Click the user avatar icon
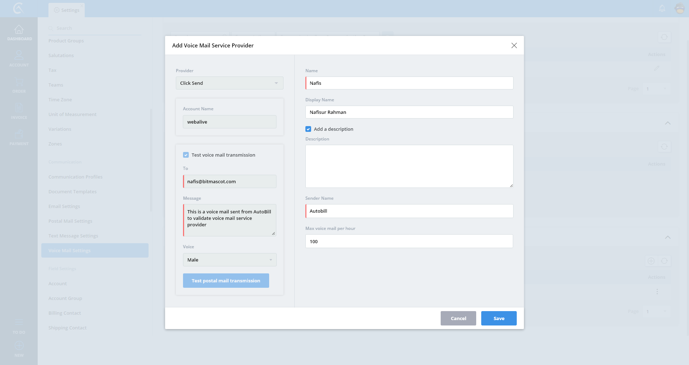This screenshot has width=689, height=365. click(680, 8)
